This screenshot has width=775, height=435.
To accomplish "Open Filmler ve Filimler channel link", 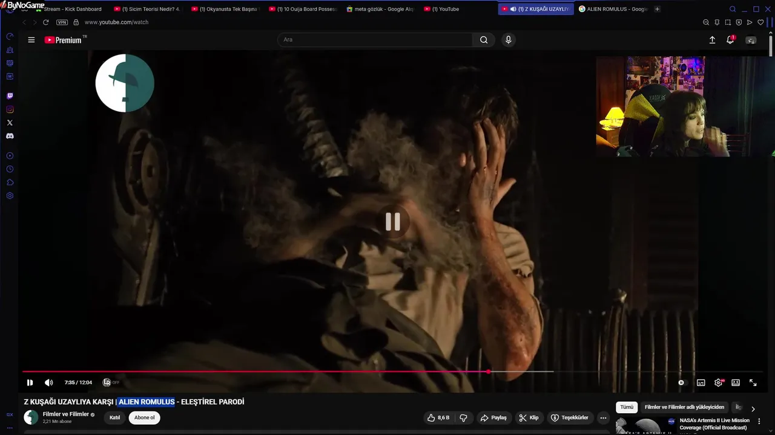I will (66, 414).
